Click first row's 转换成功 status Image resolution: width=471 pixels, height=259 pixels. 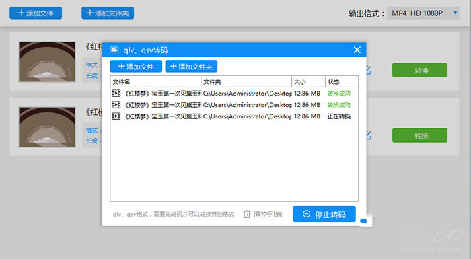339,94
